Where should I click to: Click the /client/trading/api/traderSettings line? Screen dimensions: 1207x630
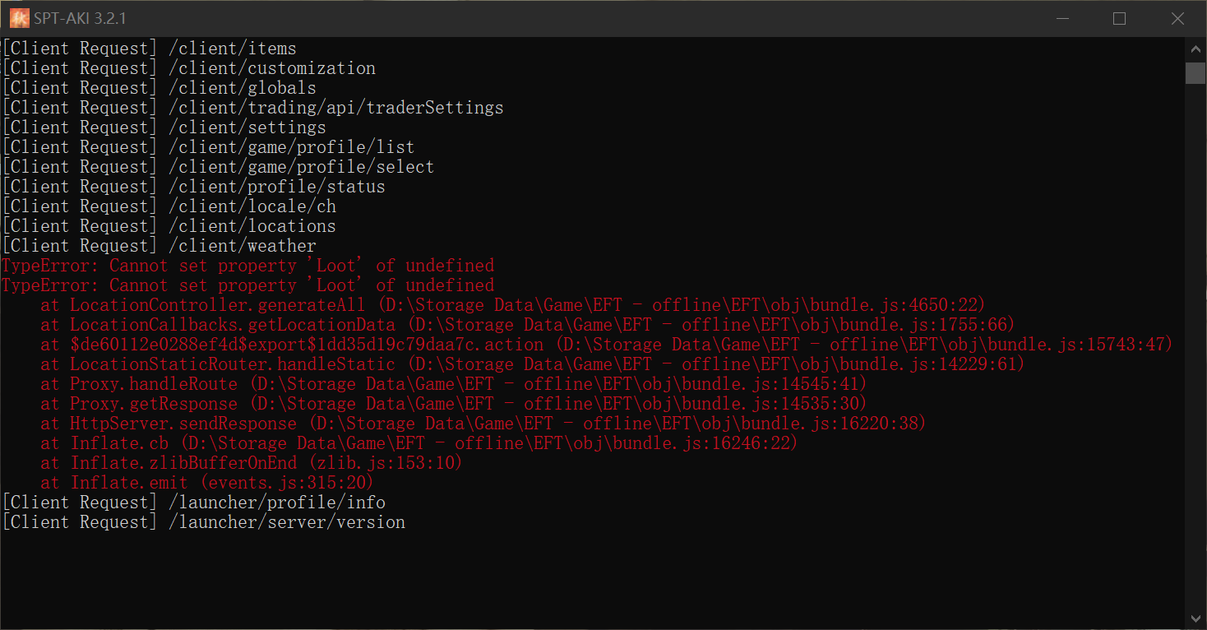pos(252,108)
